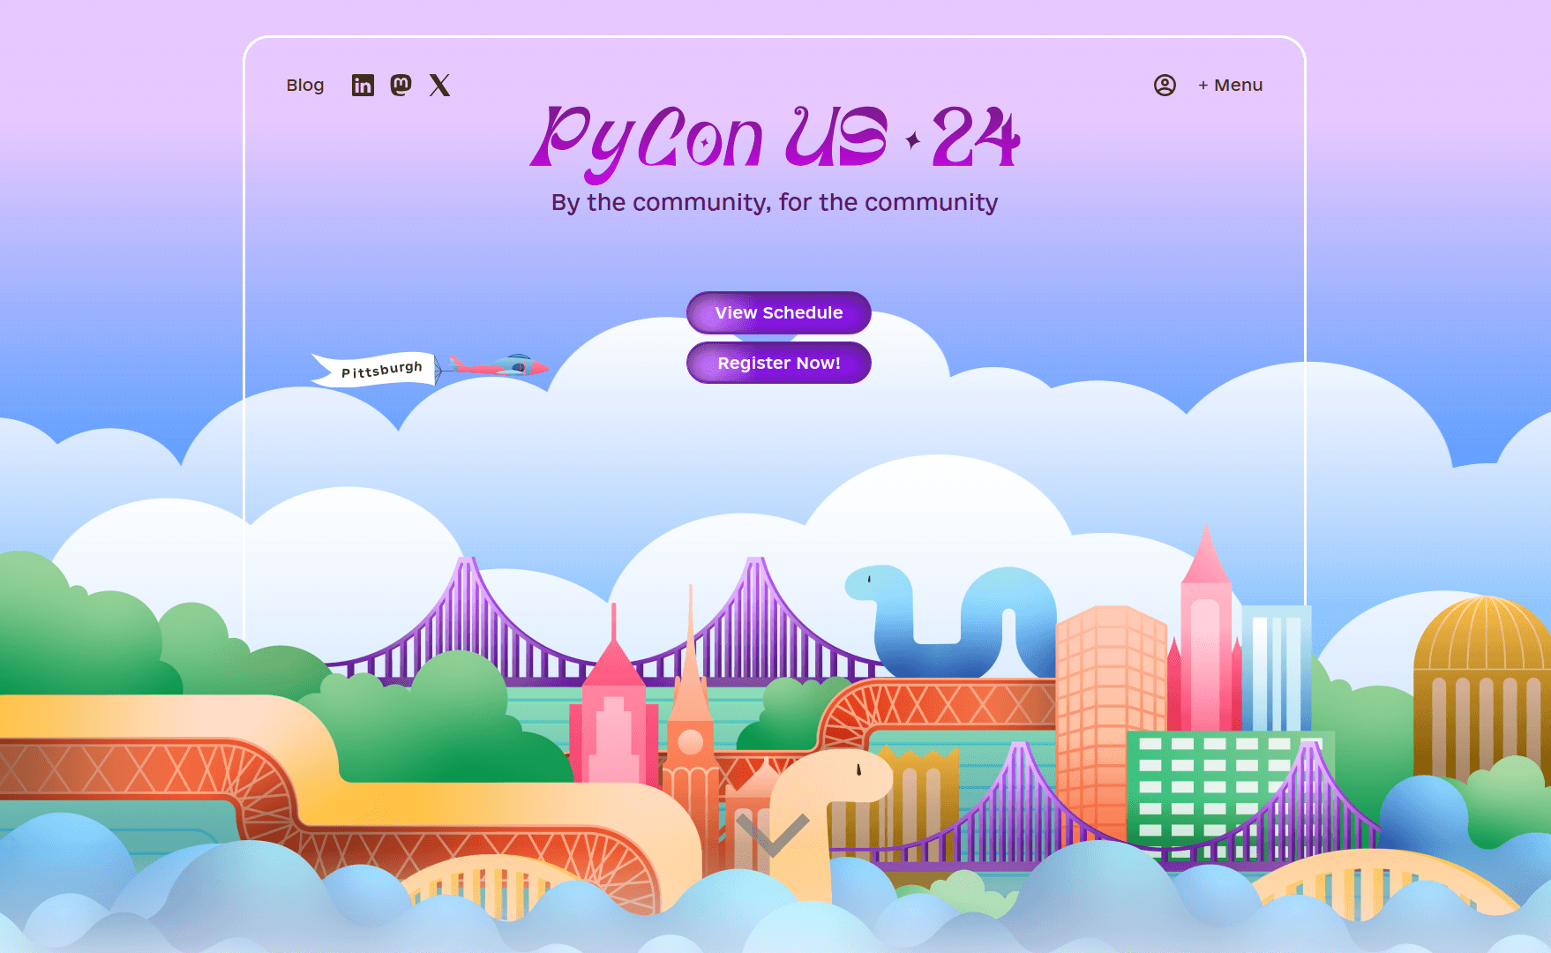The width and height of the screenshot is (1551, 953).
Task: Click the user account icon
Action: coord(1165,85)
